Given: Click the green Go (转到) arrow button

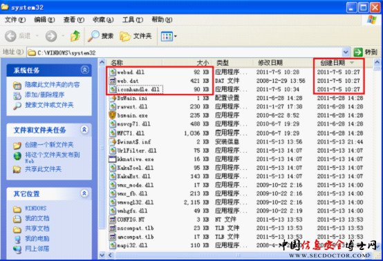Looking at the screenshot, I should pyautogui.click(x=358, y=52).
